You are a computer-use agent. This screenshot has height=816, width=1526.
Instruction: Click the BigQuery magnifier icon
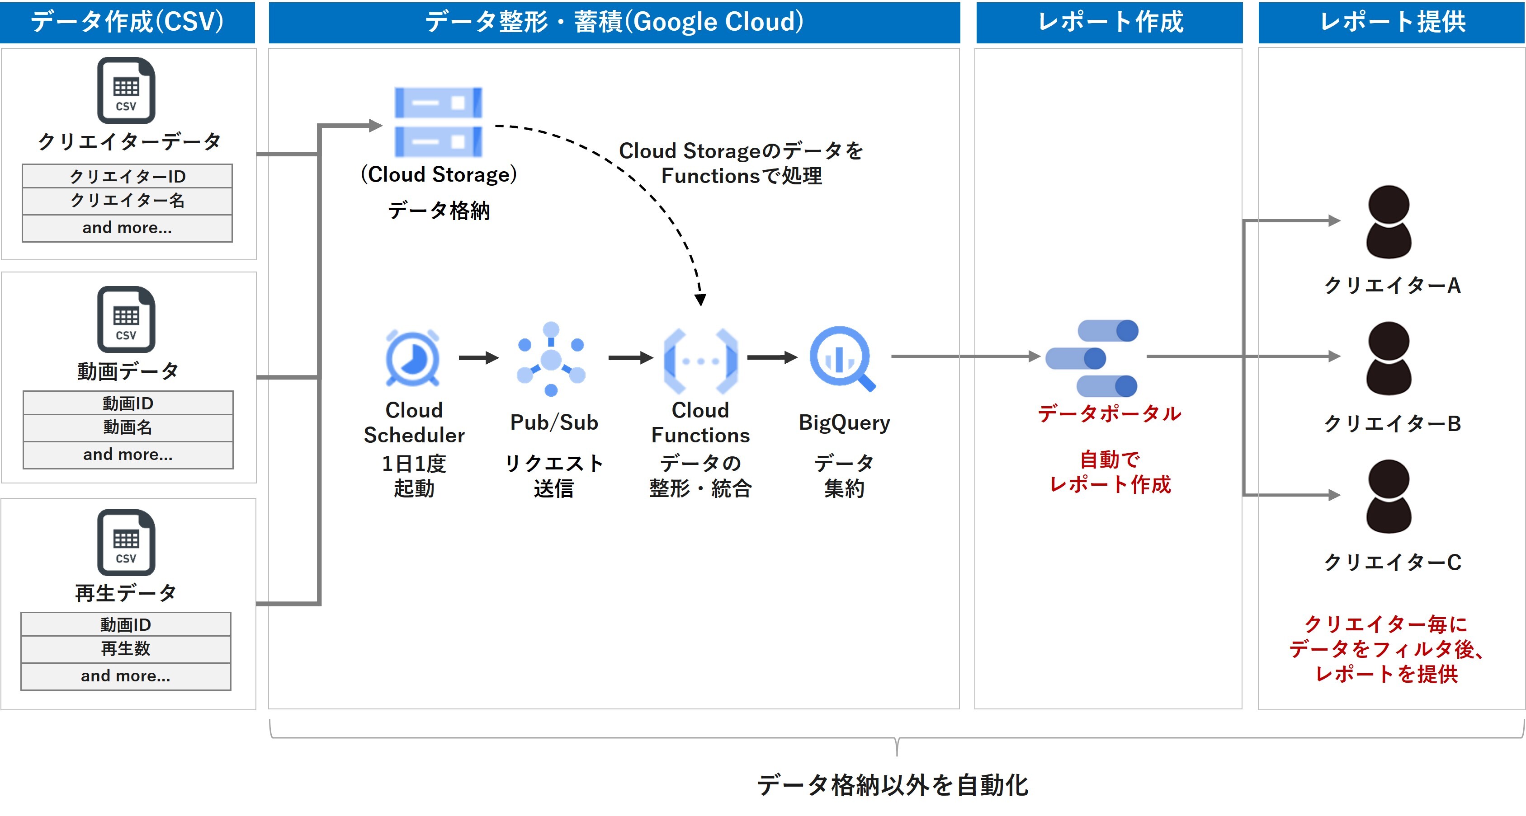842,358
